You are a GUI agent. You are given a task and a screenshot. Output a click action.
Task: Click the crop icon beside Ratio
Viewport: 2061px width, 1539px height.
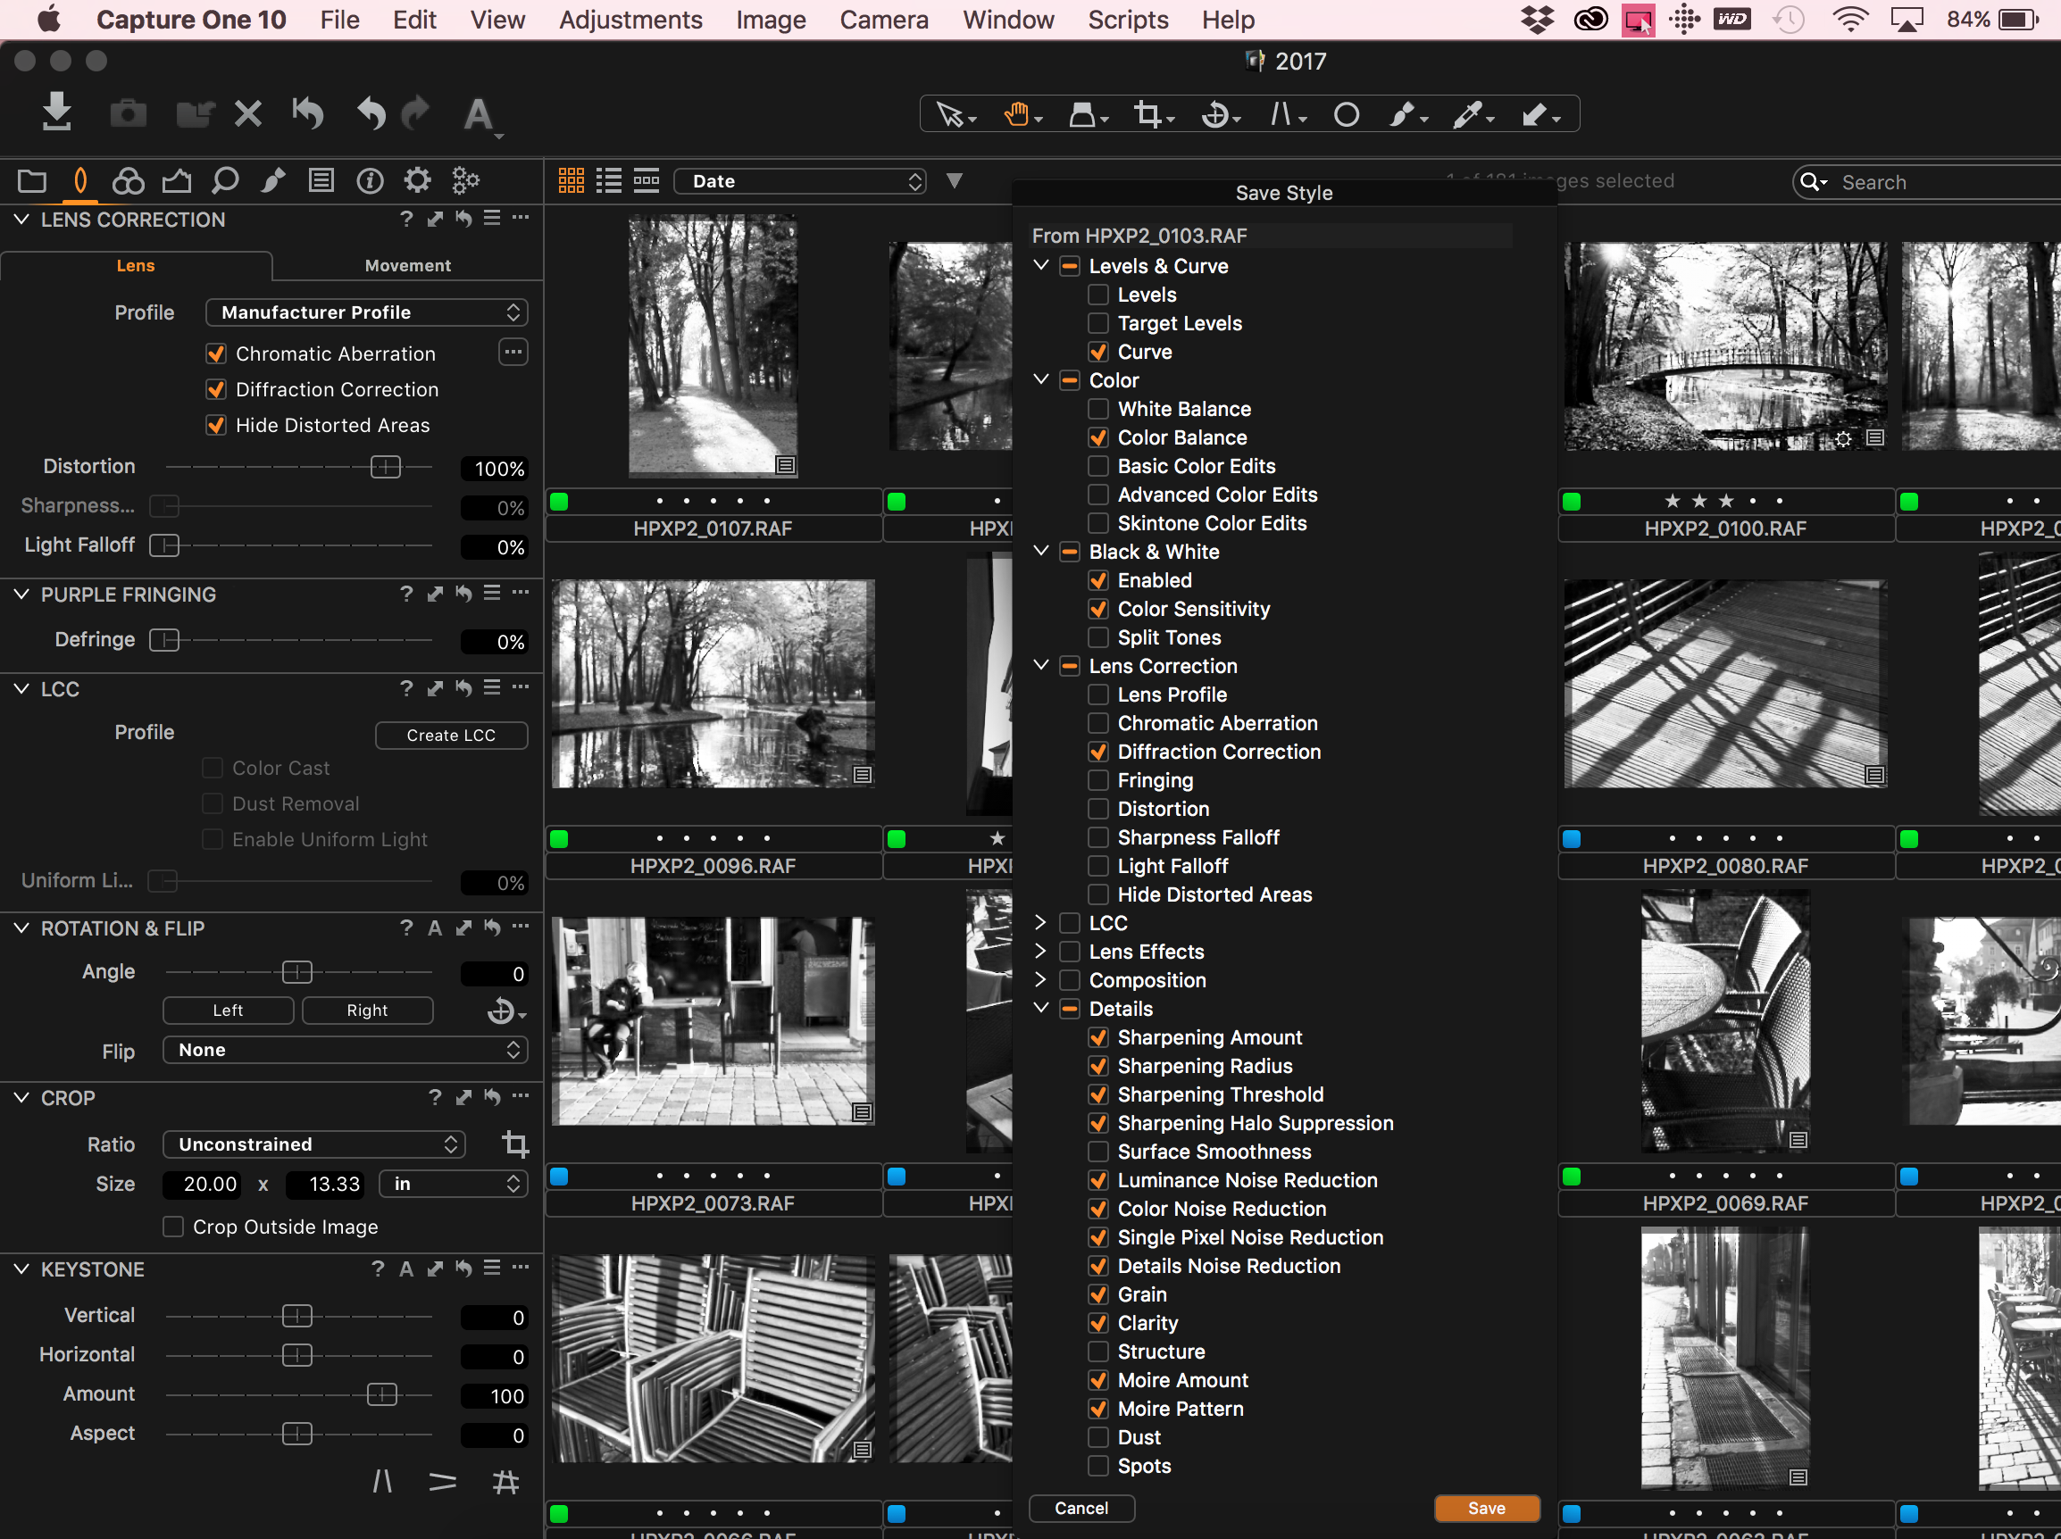pyautogui.click(x=514, y=1144)
